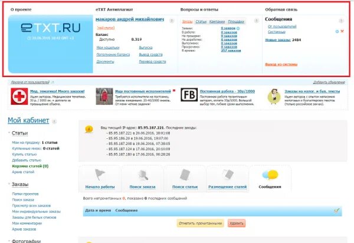Click checkmark icon in messages table header

click(337, 211)
